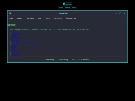The image size is (135, 101).
Task: Open the Codeberg link
Action: (x=16, y=38)
